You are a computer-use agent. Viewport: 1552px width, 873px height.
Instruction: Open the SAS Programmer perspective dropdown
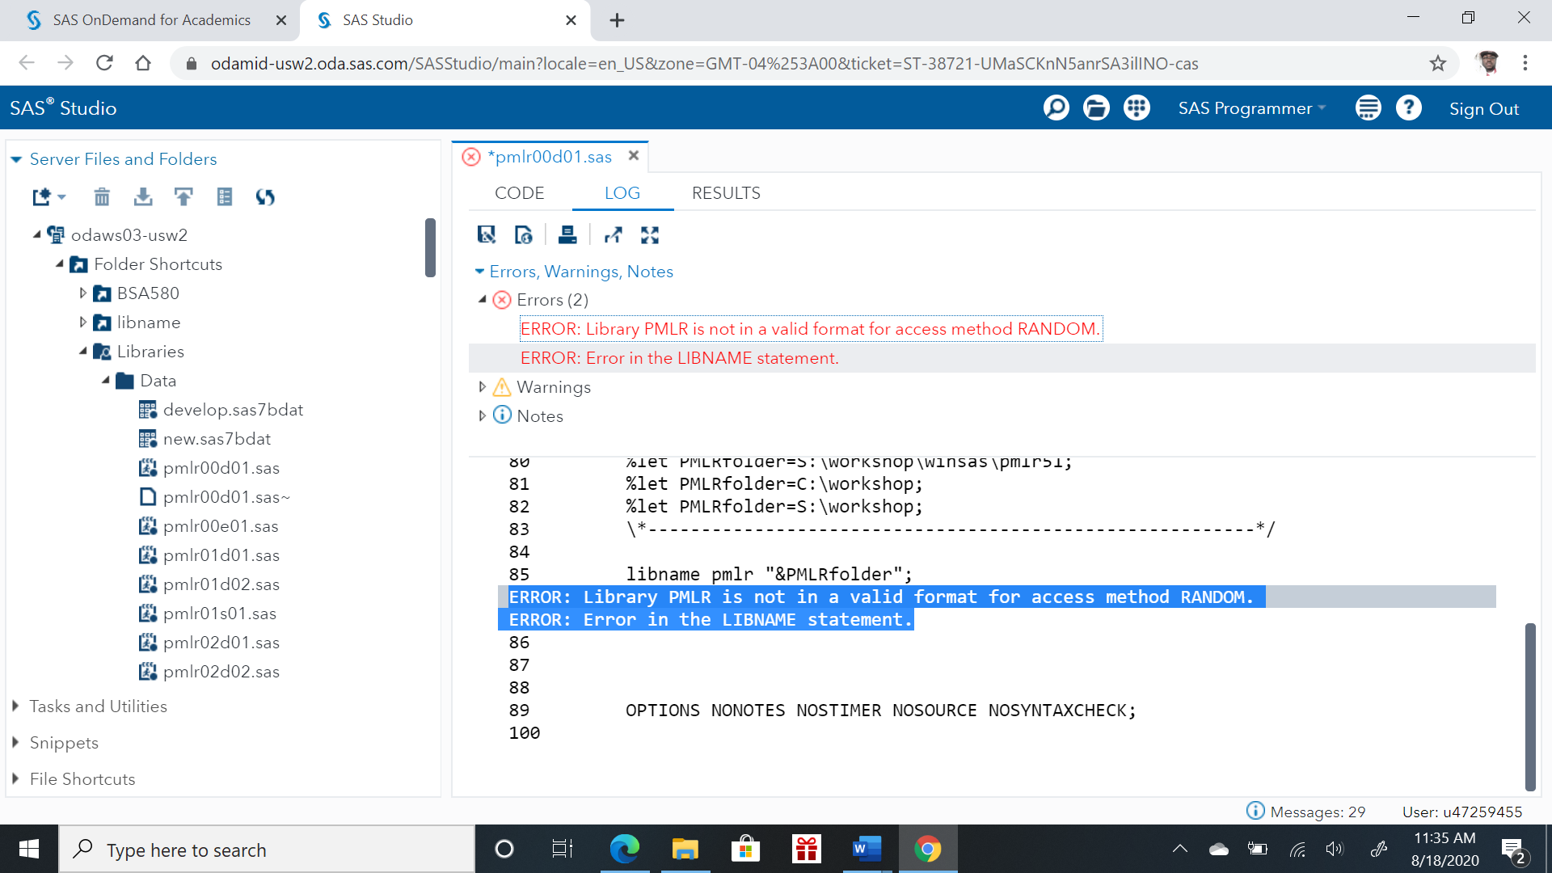(1251, 108)
